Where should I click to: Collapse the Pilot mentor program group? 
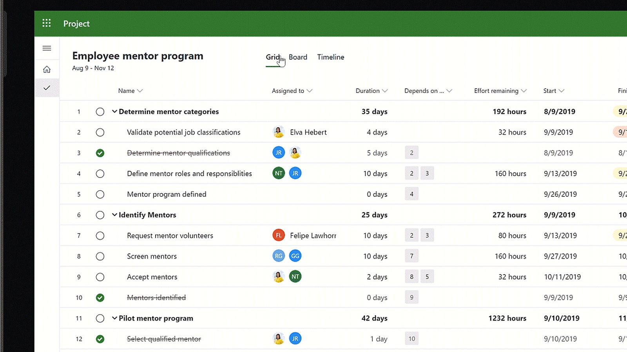(114, 318)
